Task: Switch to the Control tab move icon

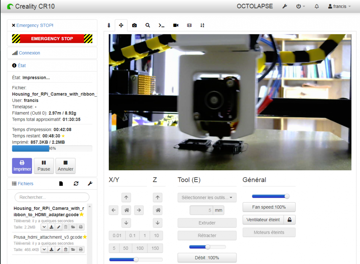Action: [x=121, y=25]
